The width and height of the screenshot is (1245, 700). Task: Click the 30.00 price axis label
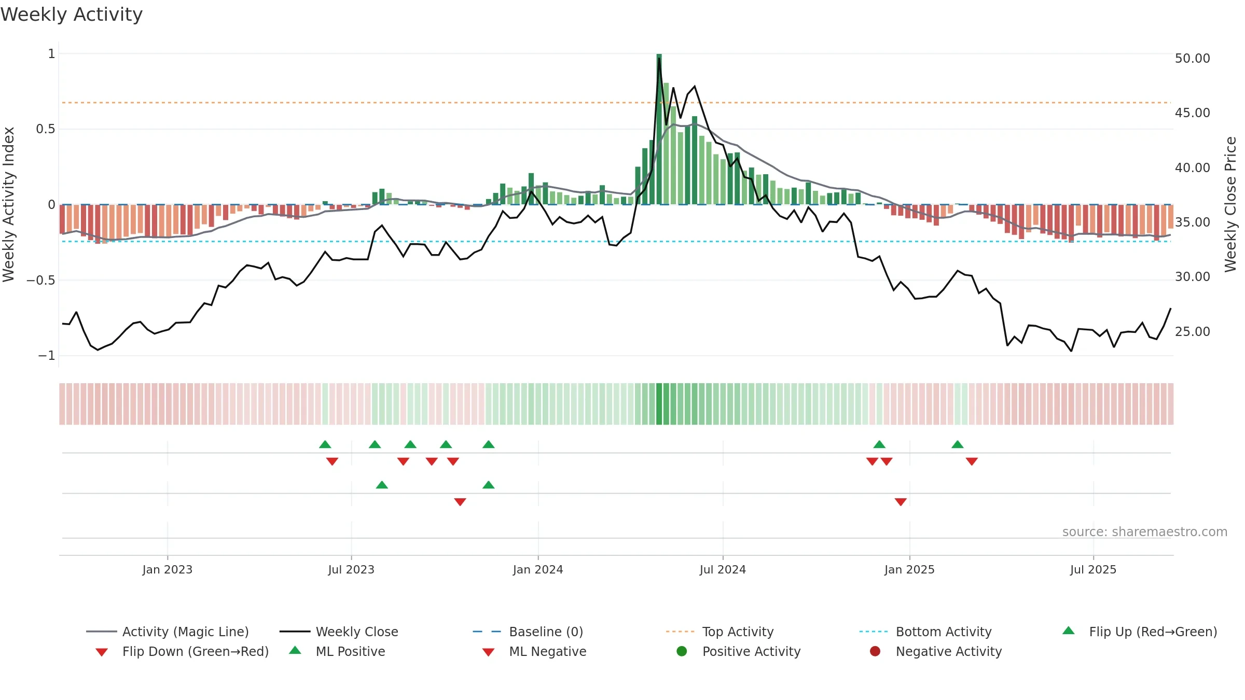pos(1192,276)
